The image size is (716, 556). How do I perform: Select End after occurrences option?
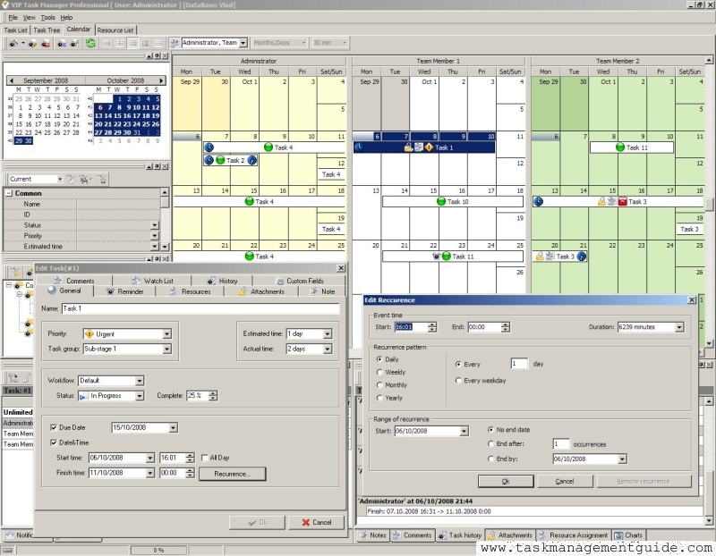(490, 443)
